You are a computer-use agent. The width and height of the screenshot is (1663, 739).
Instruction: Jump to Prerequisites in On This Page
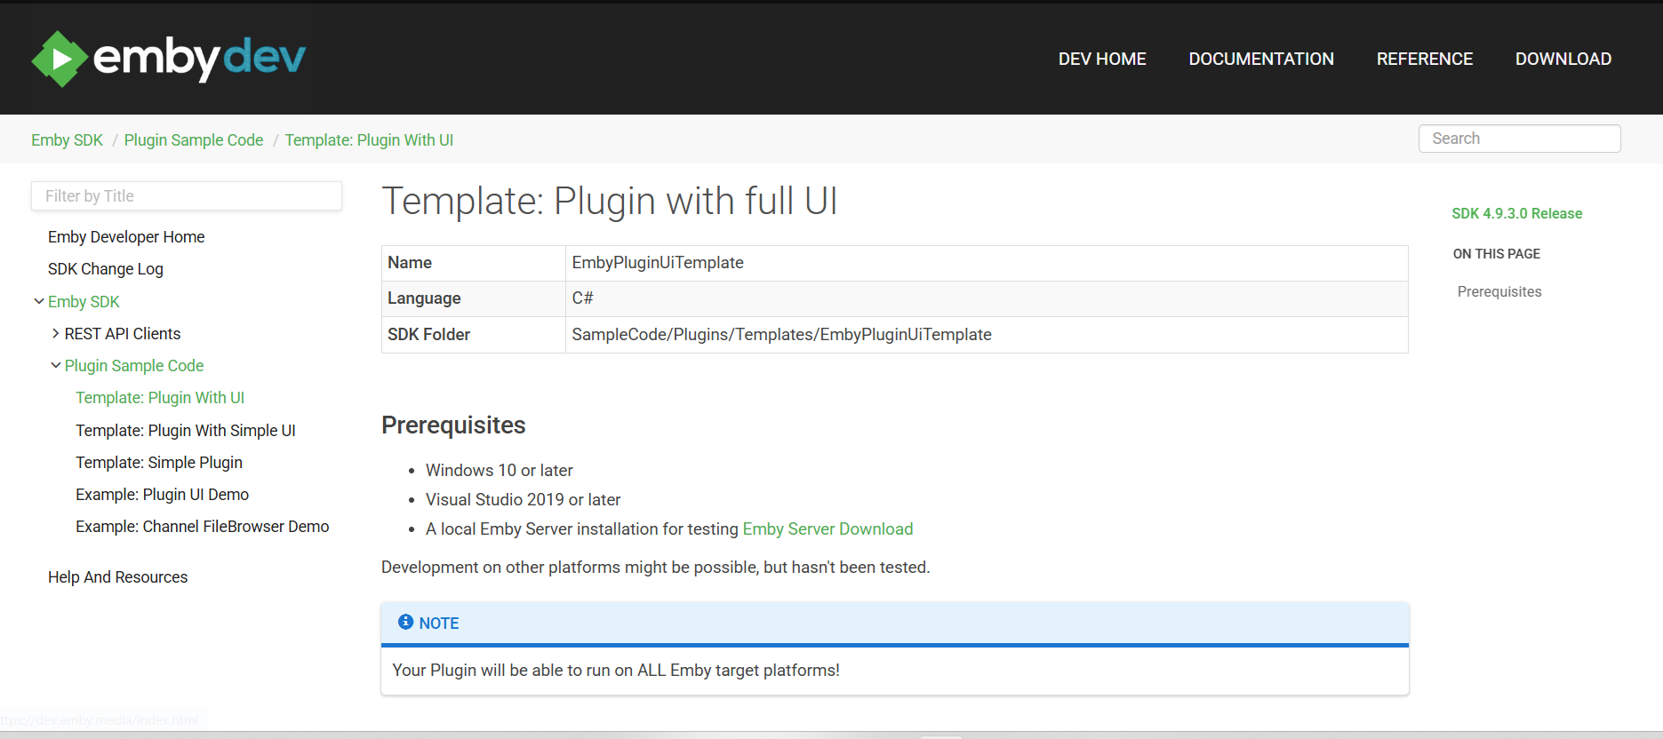[x=1499, y=291]
